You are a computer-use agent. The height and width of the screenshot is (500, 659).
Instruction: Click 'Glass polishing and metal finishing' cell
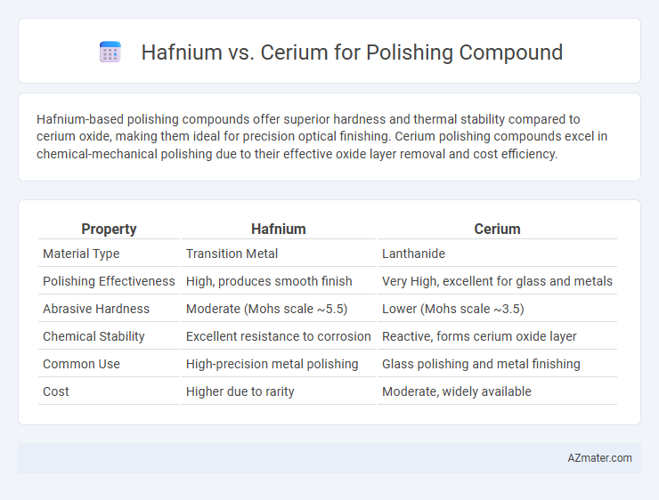[x=481, y=364]
